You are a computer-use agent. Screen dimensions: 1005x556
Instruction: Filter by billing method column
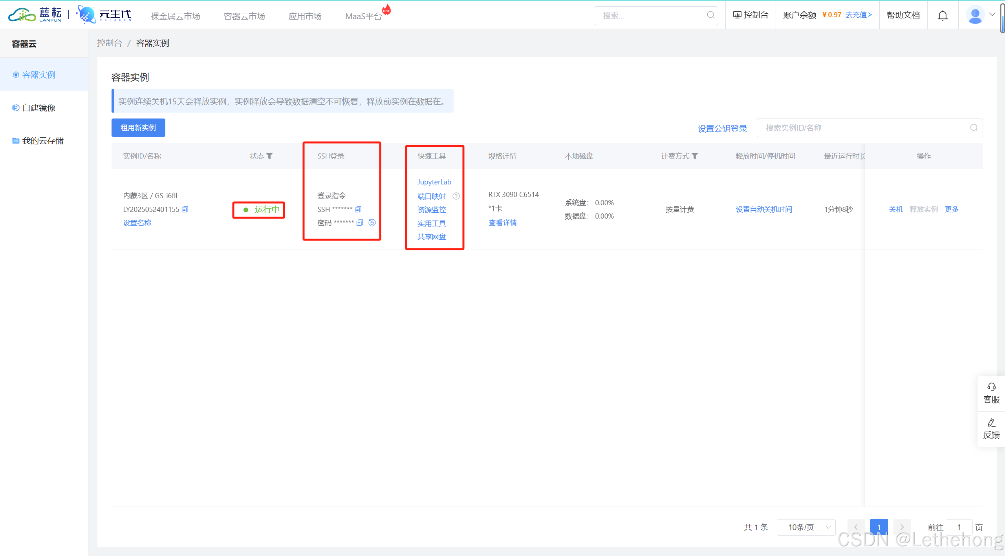(x=695, y=156)
